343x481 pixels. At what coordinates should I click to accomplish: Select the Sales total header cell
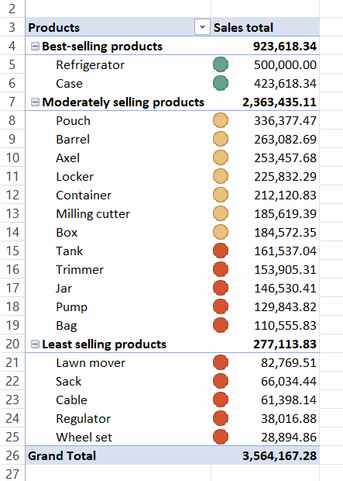[x=265, y=27]
